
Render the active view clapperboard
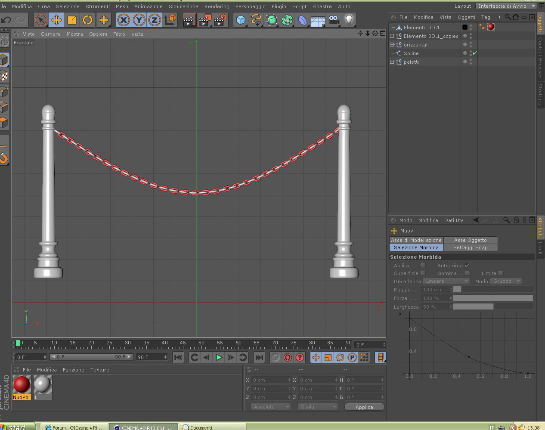coord(189,20)
